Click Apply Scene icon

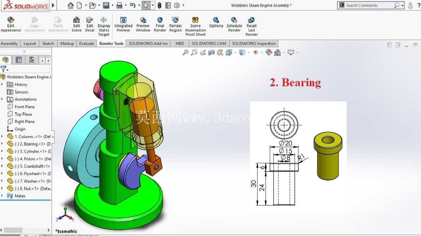[x=277, y=52]
